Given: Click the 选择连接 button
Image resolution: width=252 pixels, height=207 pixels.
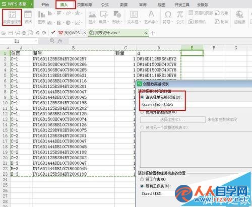Looking at the screenshot, I should (x=173, y=120).
